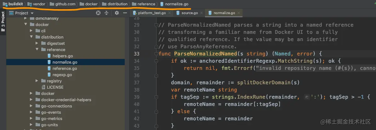Screen dimensions: 376x130
Task: Expand the docker-credential-helpers folder arrow
Action: [31, 100]
